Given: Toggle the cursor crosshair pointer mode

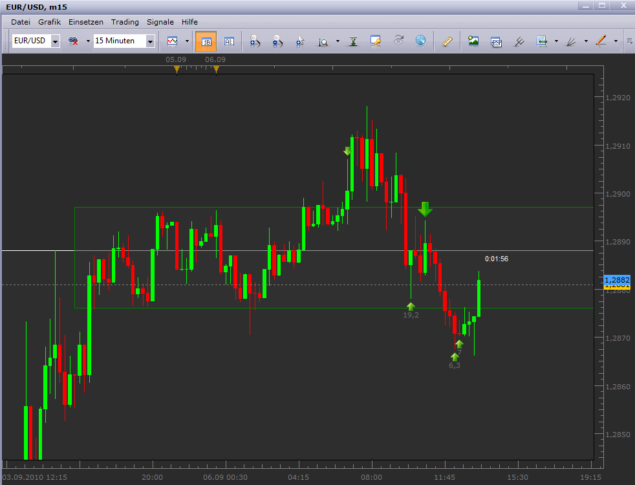Looking at the screenshot, I should point(299,41).
